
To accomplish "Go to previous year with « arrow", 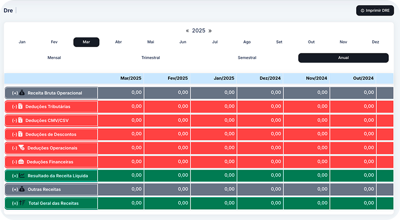I will point(187,31).
